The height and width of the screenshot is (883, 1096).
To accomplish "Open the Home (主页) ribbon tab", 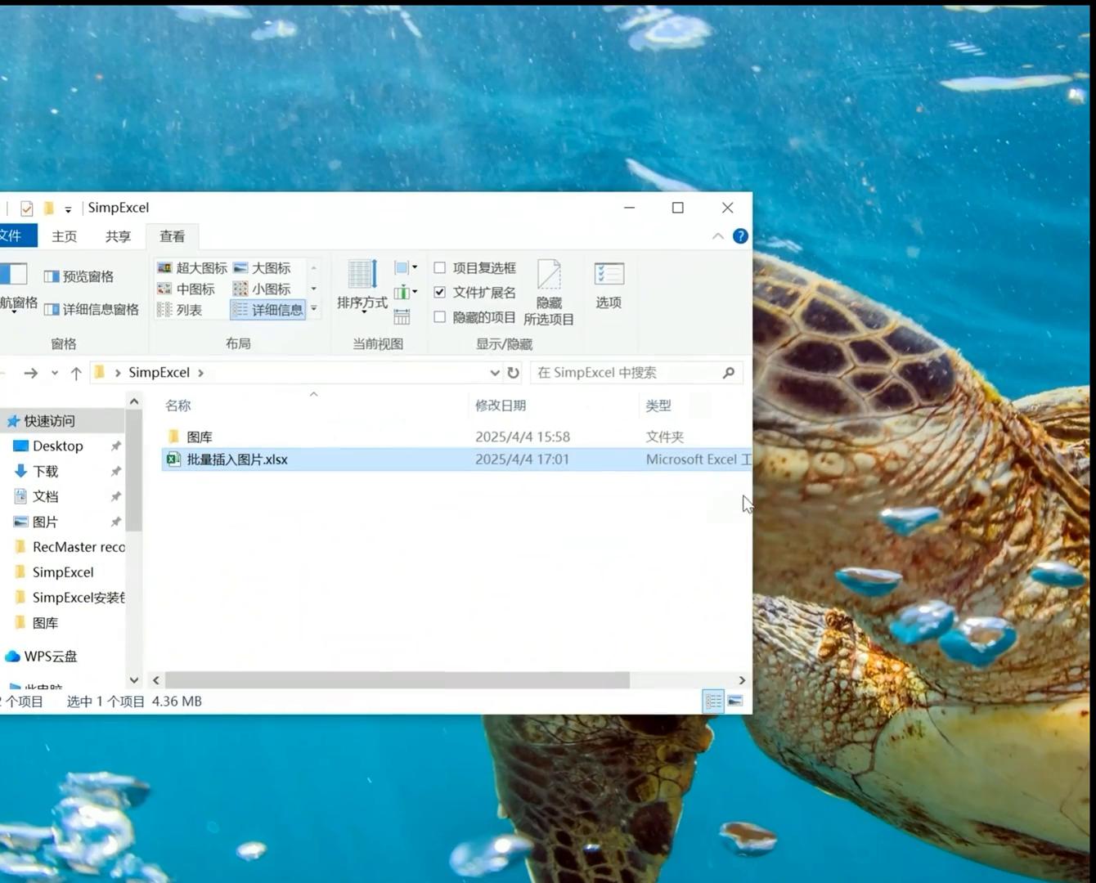I will click(x=64, y=236).
